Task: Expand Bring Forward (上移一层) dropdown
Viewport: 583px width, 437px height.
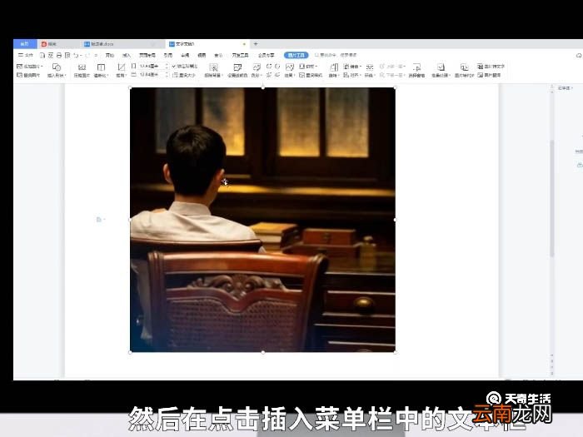Action: click(x=392, y=67)
